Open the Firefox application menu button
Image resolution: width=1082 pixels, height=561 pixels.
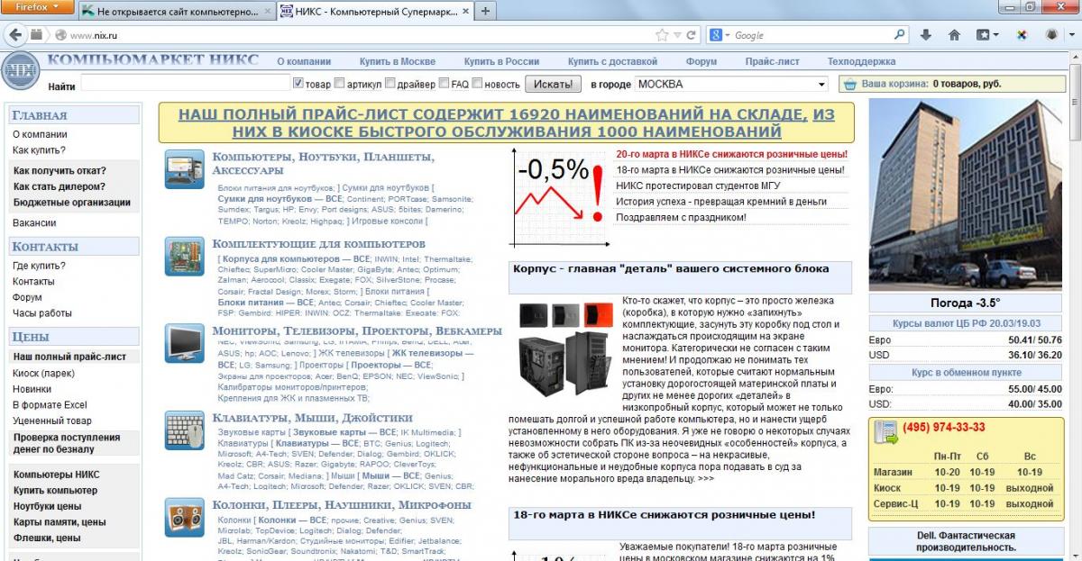37,7
